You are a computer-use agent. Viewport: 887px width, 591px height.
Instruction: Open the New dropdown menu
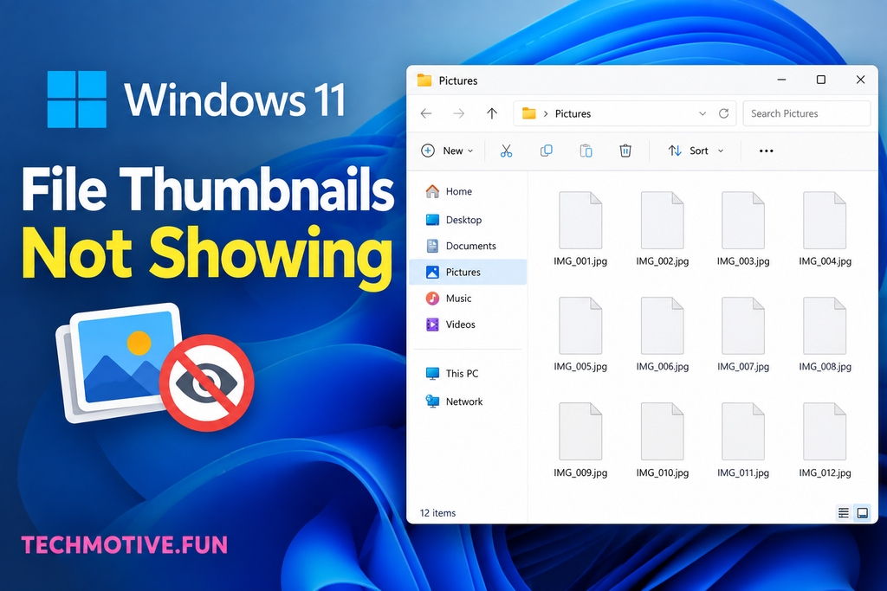(448, 151)
